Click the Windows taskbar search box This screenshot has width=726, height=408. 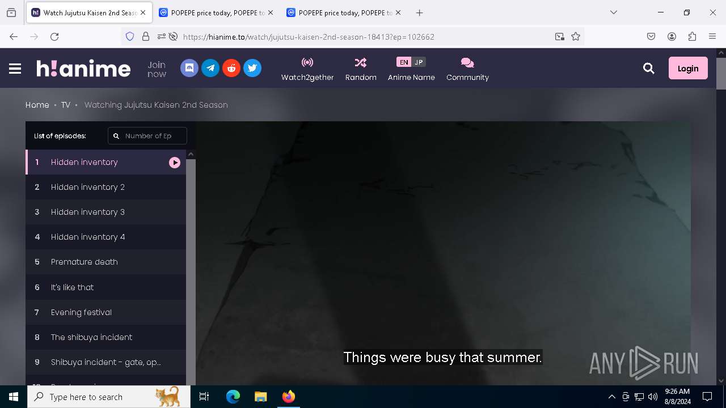point(109,397)
